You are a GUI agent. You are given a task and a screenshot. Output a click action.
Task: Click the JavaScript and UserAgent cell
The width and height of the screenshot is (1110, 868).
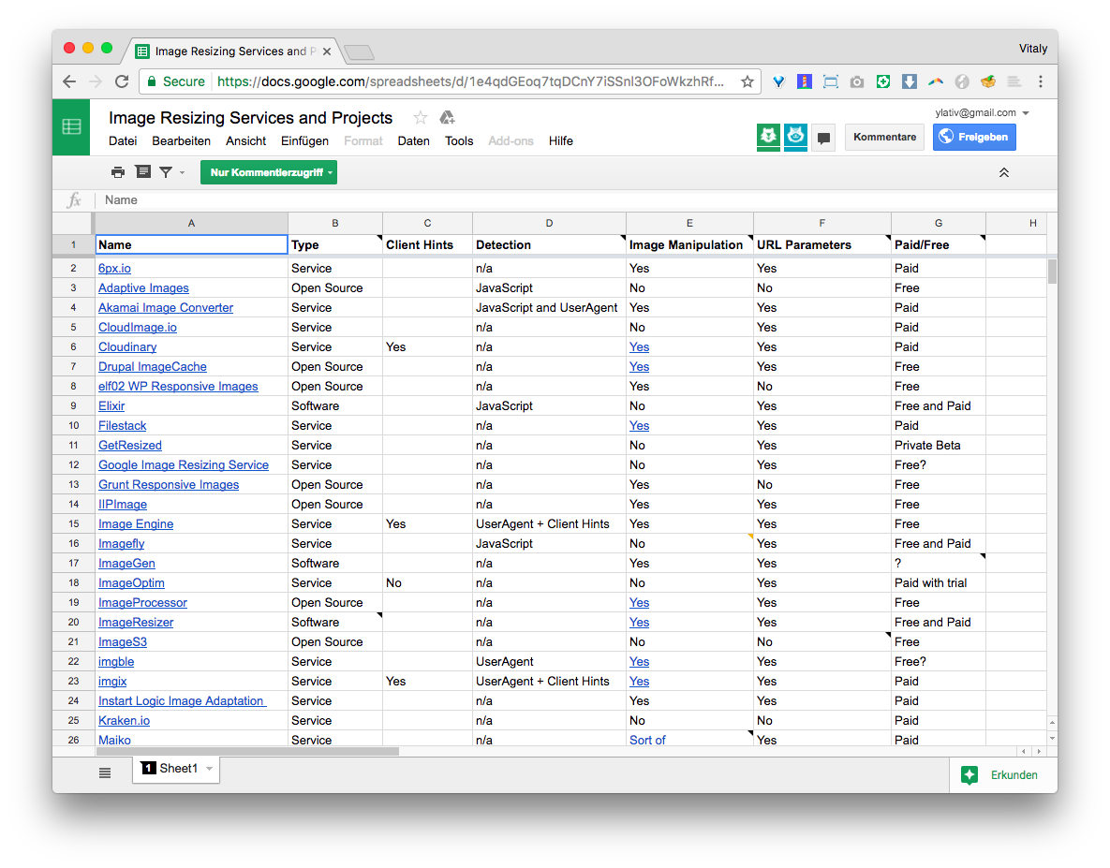[549, 308]
